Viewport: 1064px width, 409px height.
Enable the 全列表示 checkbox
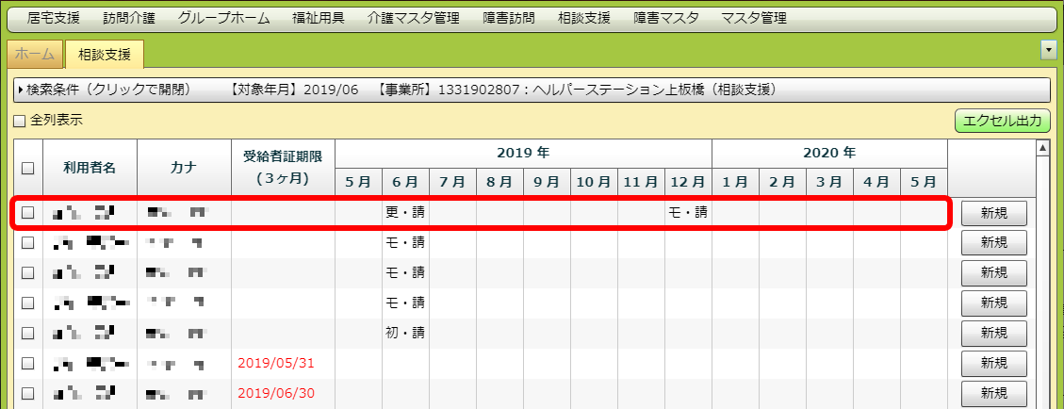tap(19, 121)
